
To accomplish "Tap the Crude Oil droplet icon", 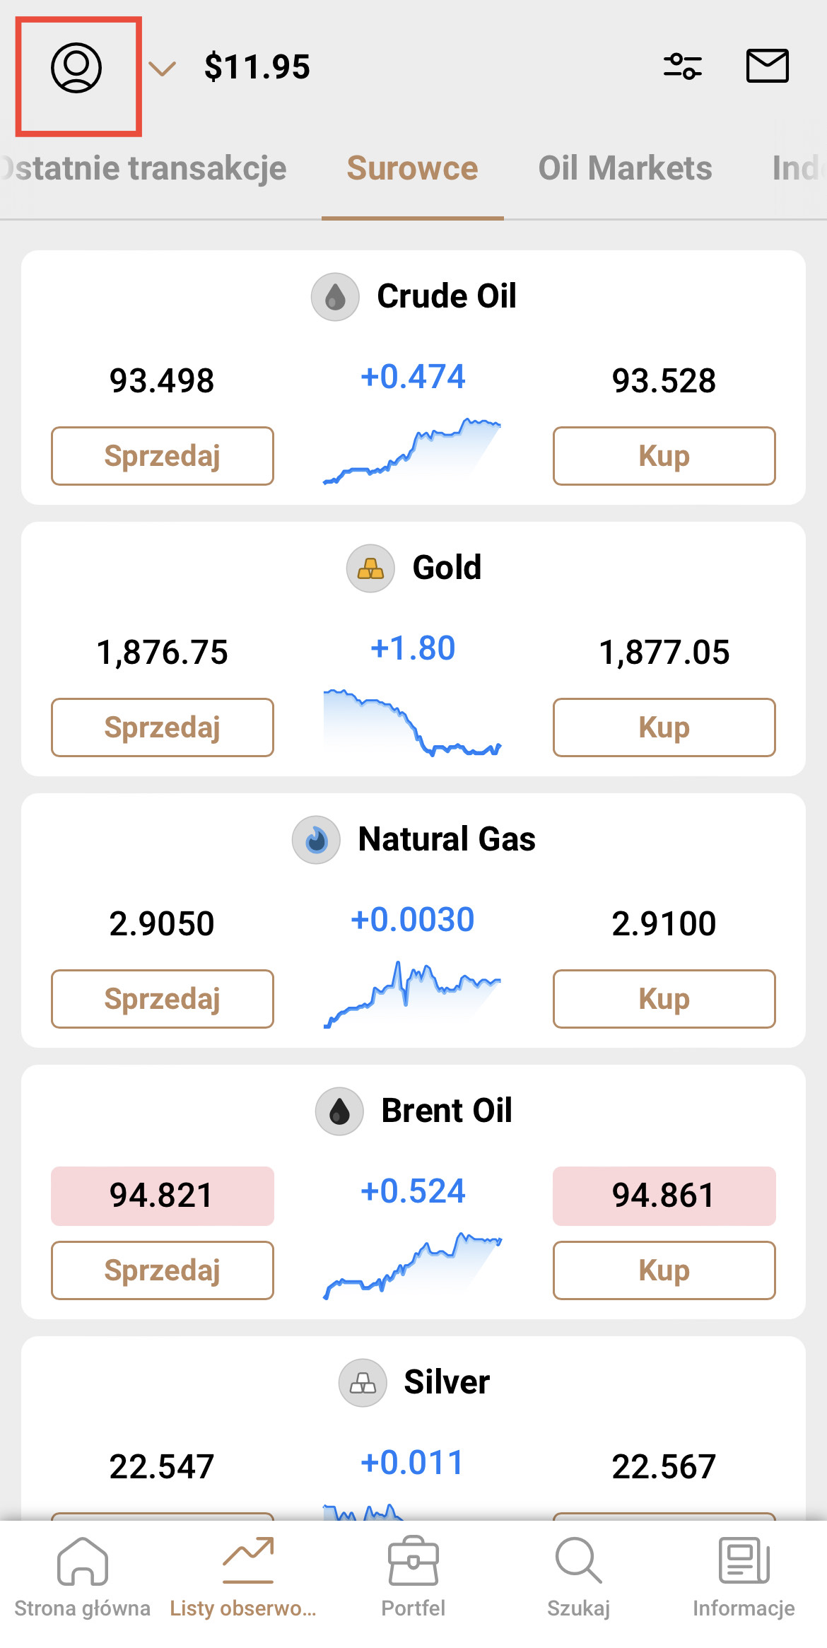I will tap(335, 297).
